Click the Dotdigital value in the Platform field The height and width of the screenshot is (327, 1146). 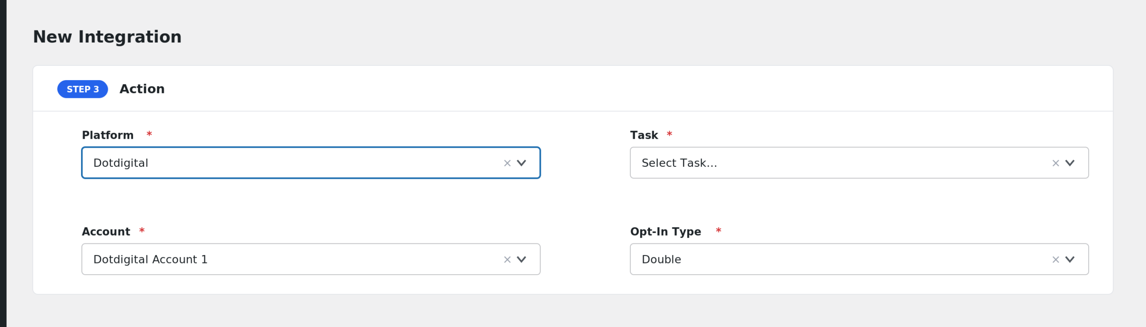121,163
